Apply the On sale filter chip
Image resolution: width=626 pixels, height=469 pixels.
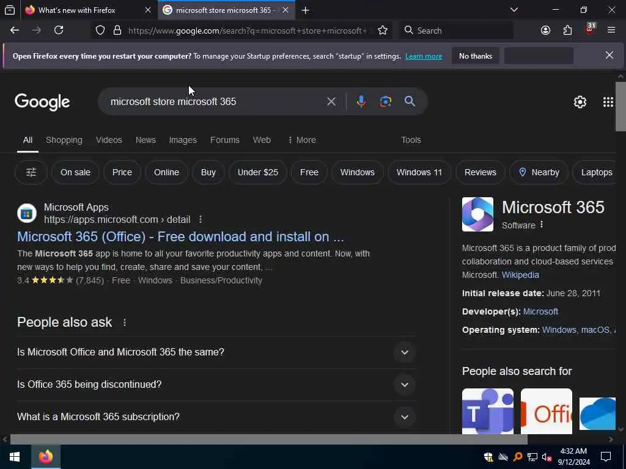pyautogui.click(x=75, y=172)
